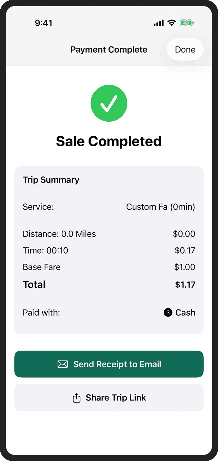Image resolution: width=218 pixels, height=461 pixels.
Task: Tap the green checkmark success icon
Action: point(109,103)
